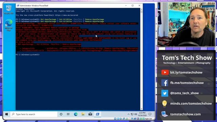The image size is (217, 122).
Task: Click the volume speaker tray icon
Action: point(136,114)
